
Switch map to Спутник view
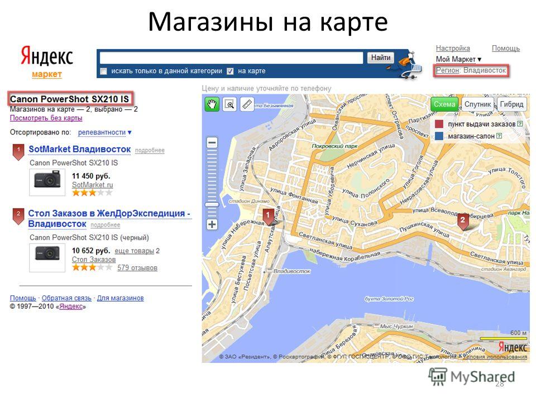click(477, 104)
